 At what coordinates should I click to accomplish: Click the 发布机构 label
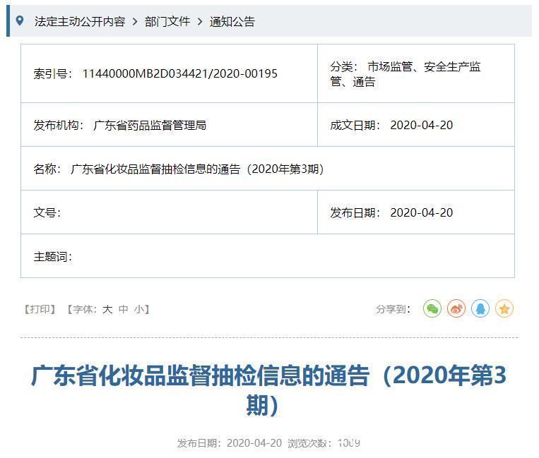[x=59, y=125]
